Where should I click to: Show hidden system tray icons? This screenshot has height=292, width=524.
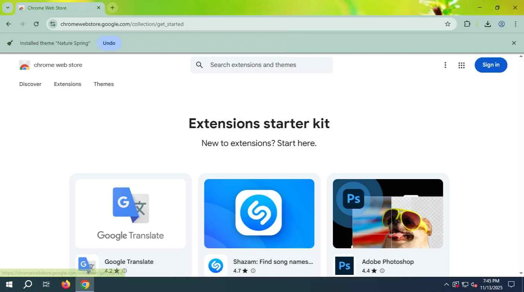click(446, 284)
